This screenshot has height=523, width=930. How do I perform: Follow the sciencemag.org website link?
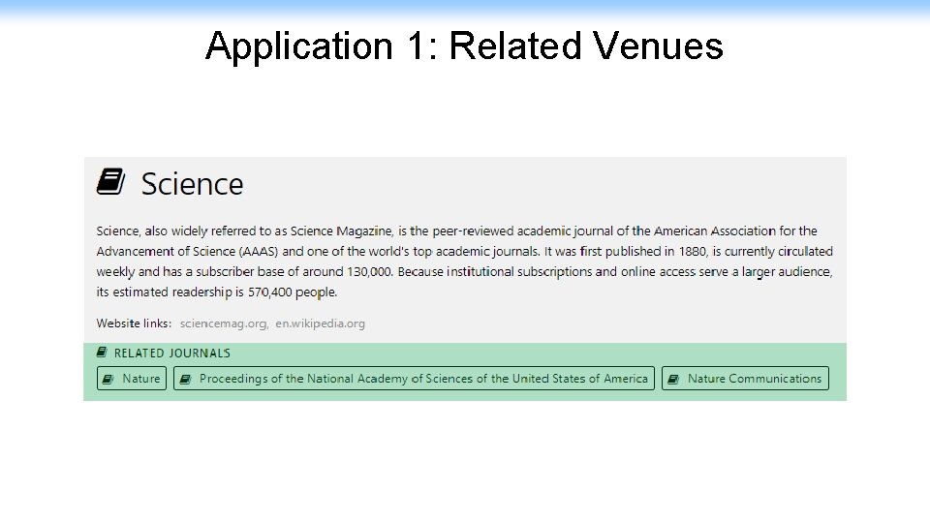click(x=224, y=323)
